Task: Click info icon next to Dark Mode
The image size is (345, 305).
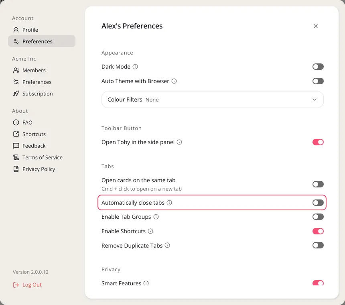Action: point(135,67)
